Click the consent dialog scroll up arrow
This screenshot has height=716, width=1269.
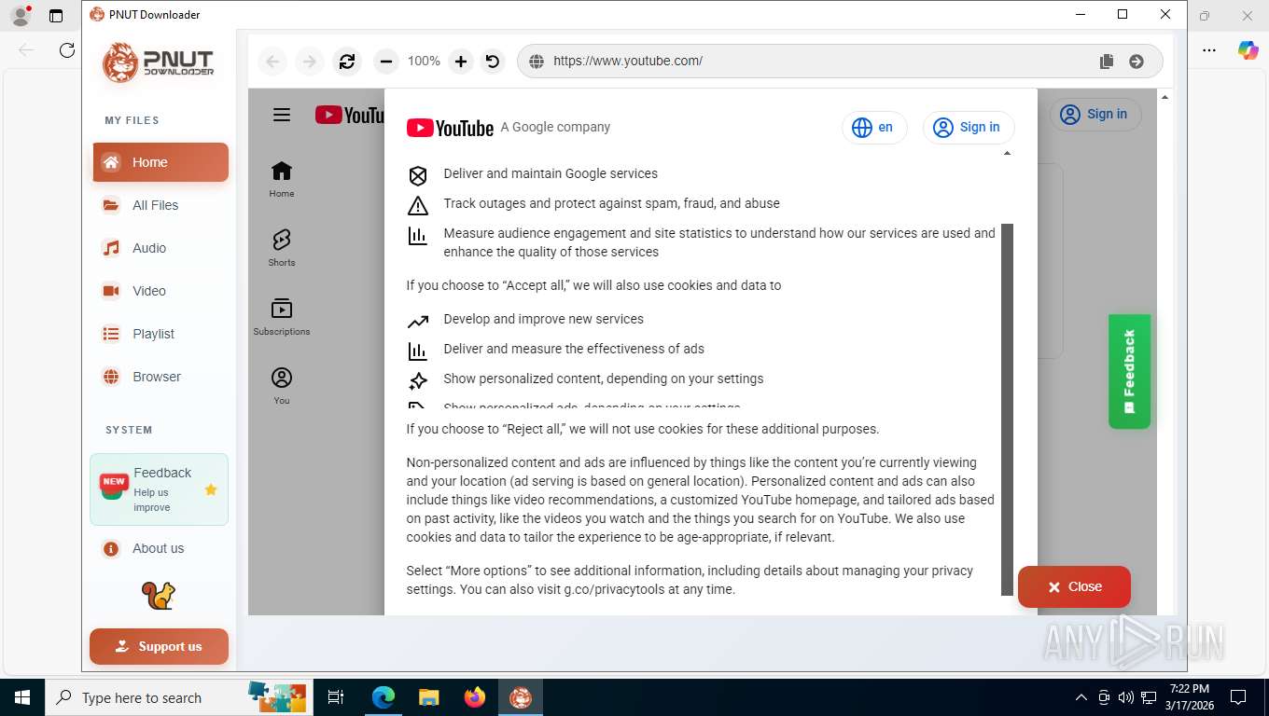click(1007, 153)
